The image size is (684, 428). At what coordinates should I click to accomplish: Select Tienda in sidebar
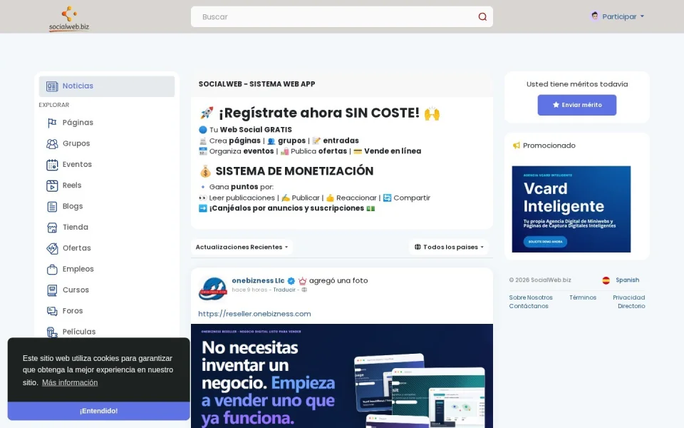(107, 228)
